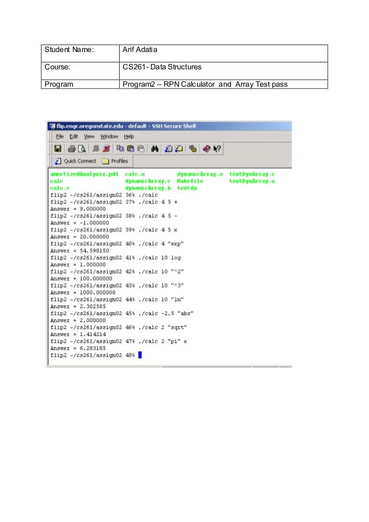Click the line './calc 4 5 +'

(x=114, y=202)
